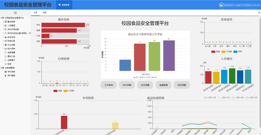
Task: Switch to the 地图 tab
Action: (44, 13)
